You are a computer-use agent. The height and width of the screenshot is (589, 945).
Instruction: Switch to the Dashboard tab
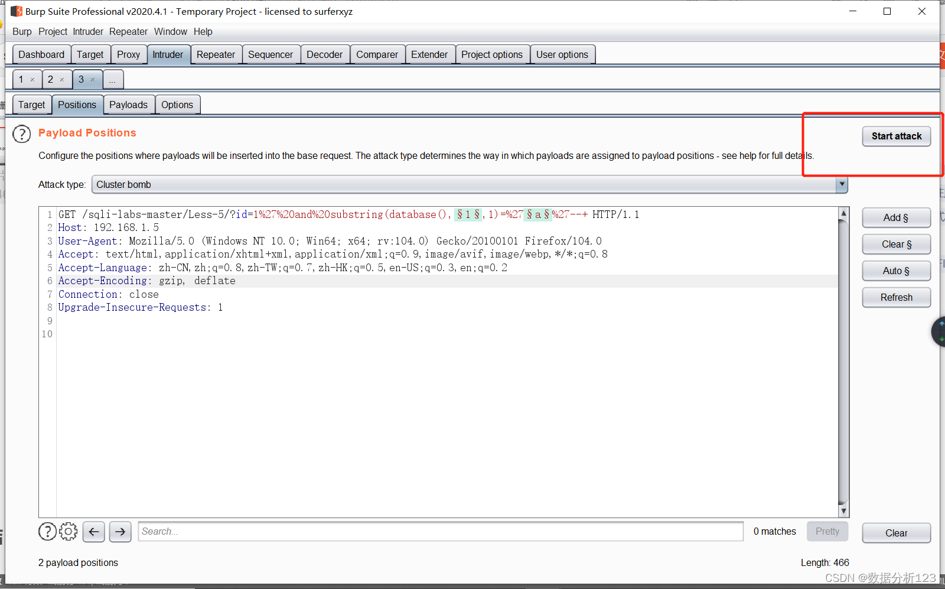[41, 54]
